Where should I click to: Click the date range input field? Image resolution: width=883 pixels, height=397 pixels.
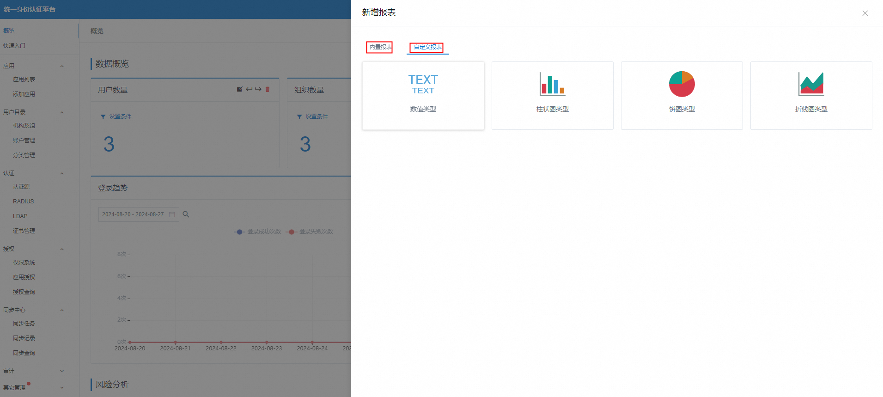(133, 214)
